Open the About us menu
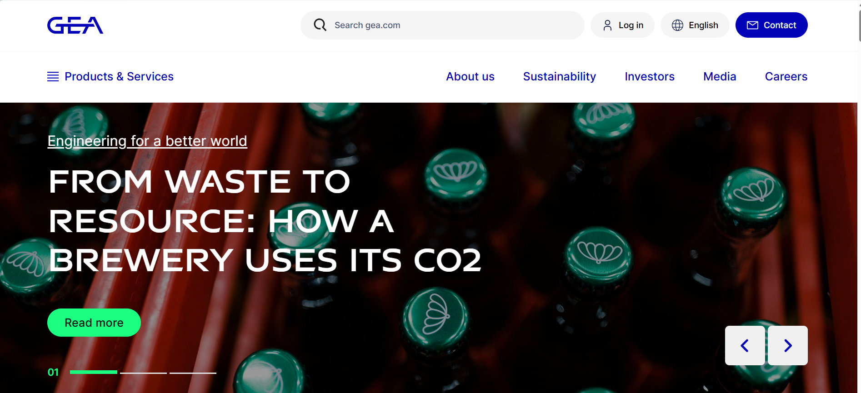This screenshot has height=393, width=861. pyautogui.click(x=470, y=77)
